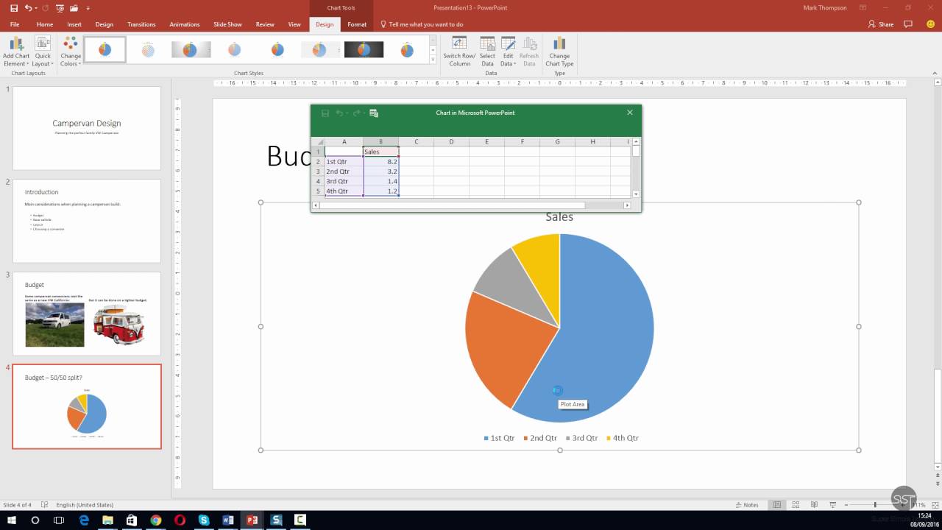Click the Select Data button
The width and height of the screenshot is (942, 530).
(487, 51)
